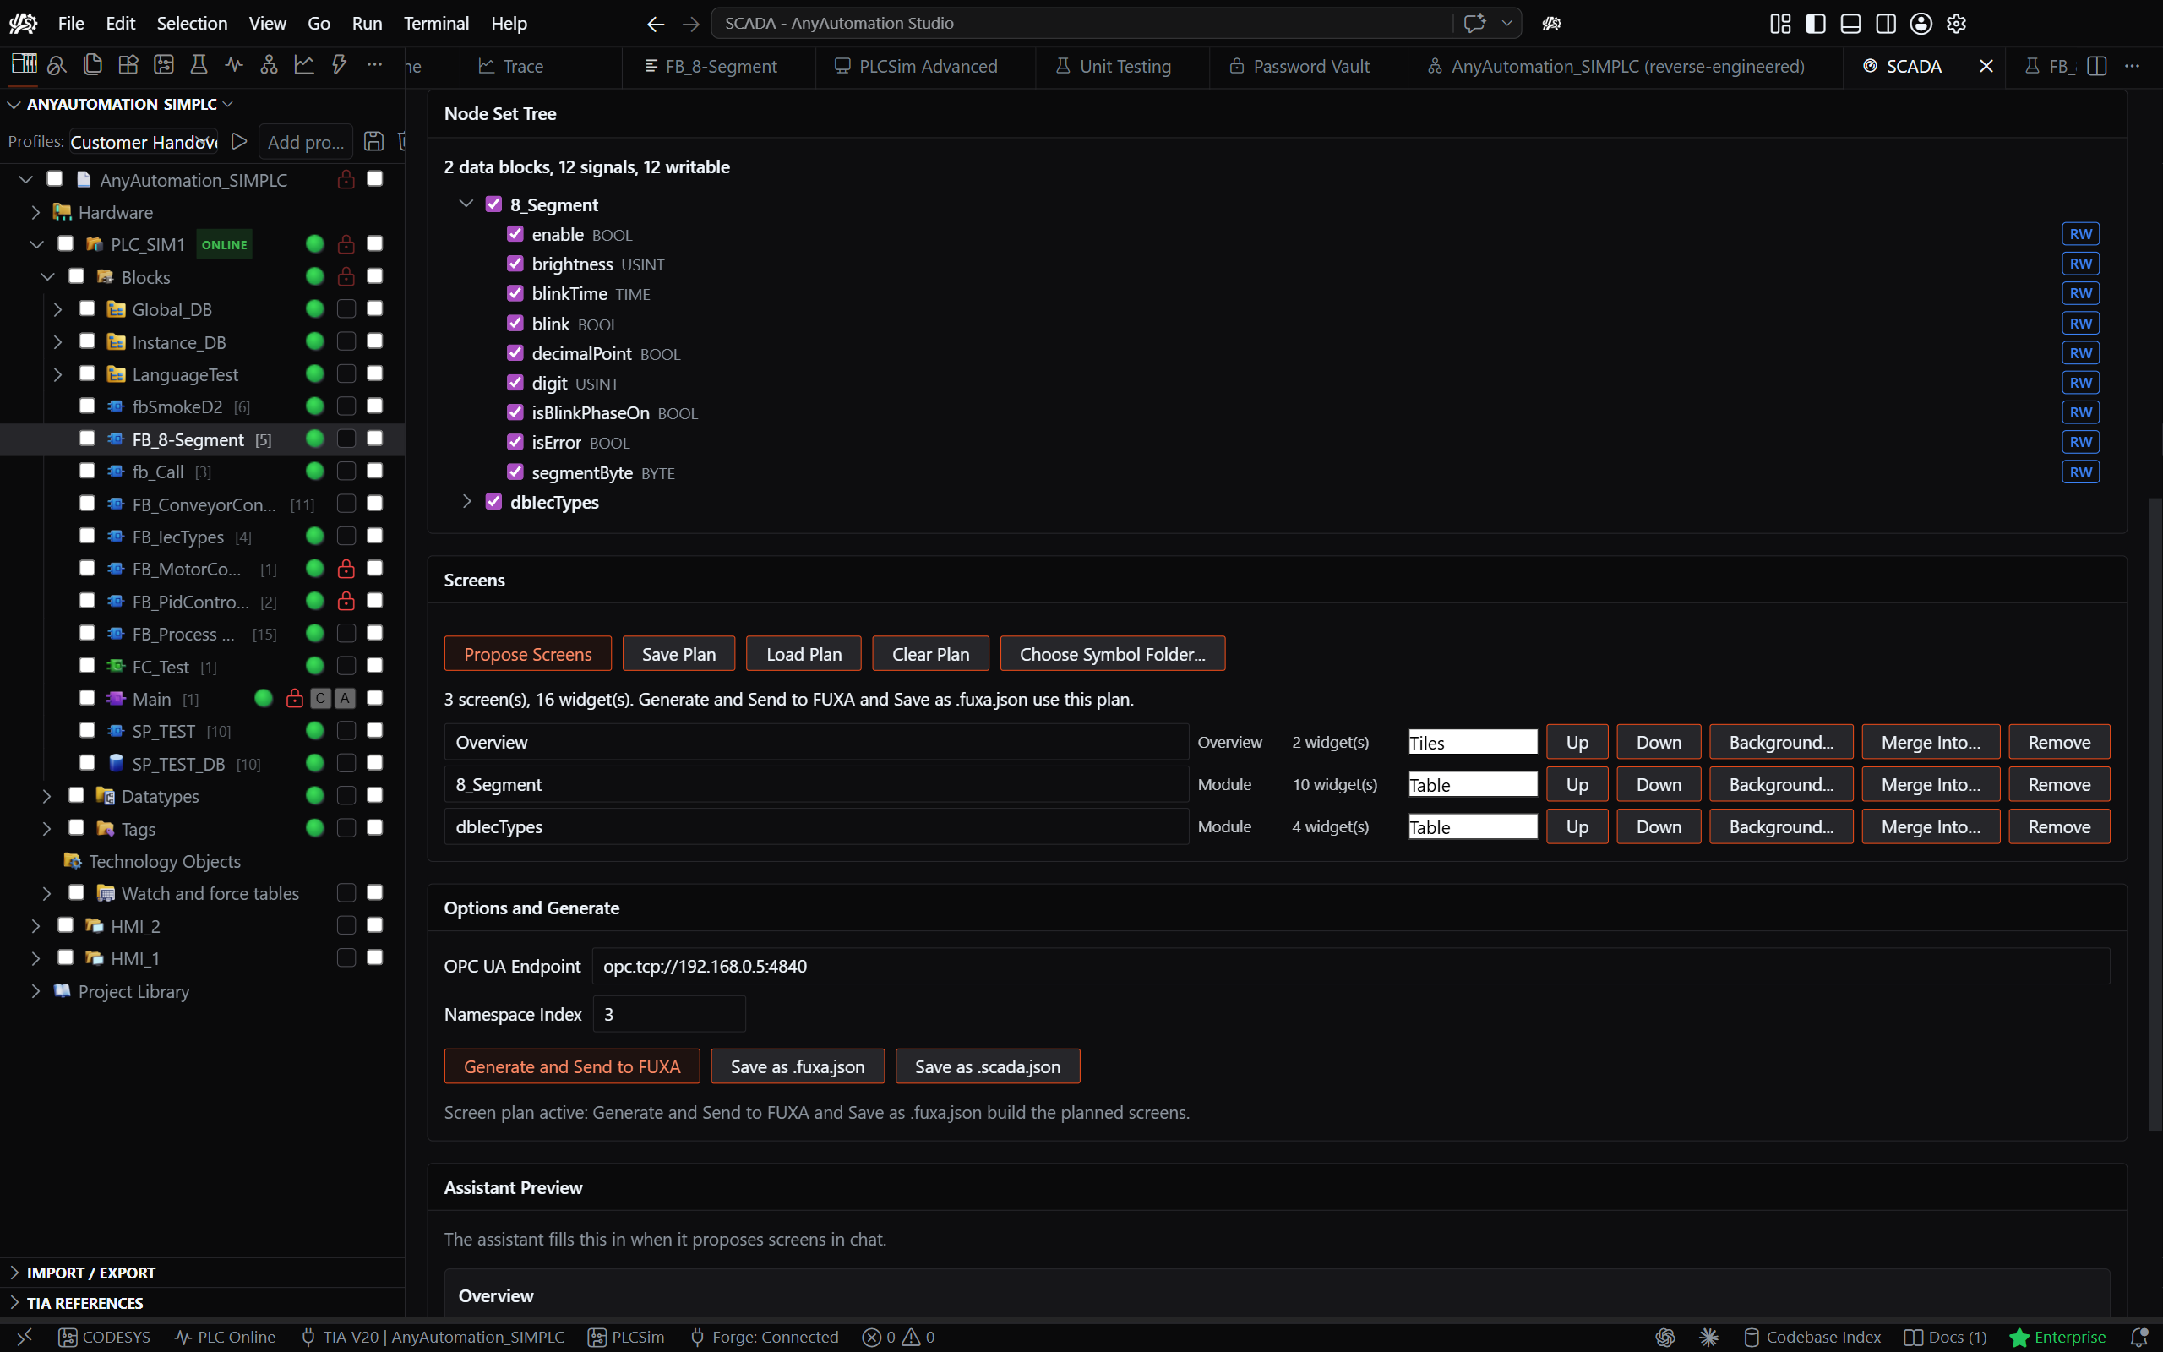Viewport: 2163px width, 1352px height.
Task: Click Propose Screens button
Action: point(527,654)
